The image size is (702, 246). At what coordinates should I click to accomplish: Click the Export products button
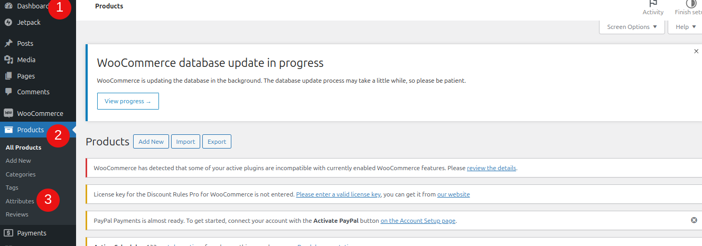pos(217,142)
